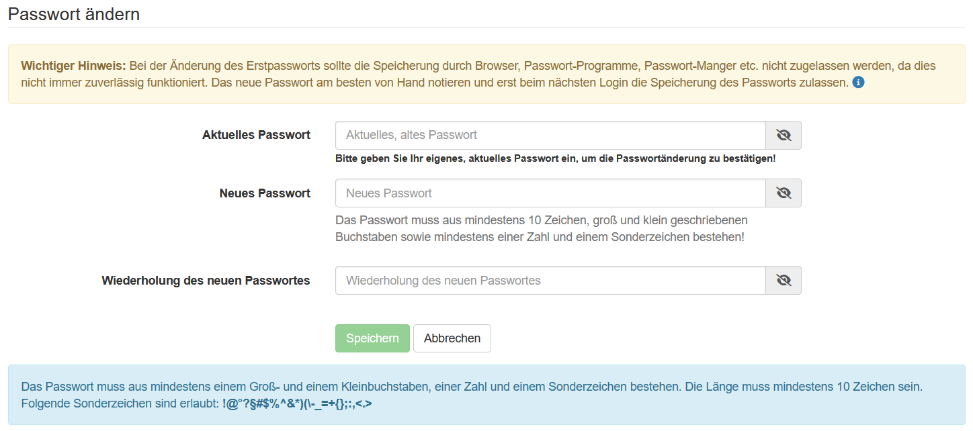This screenshot has width=973, height=431.
Task: Toggle visibility of the Neues Passwort field
Action: (784, 193)
